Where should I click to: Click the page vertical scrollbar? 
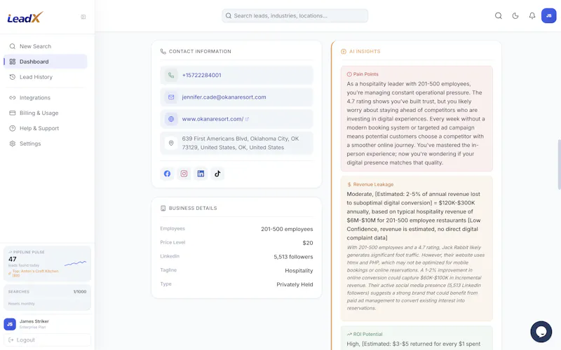coord(559,164)
